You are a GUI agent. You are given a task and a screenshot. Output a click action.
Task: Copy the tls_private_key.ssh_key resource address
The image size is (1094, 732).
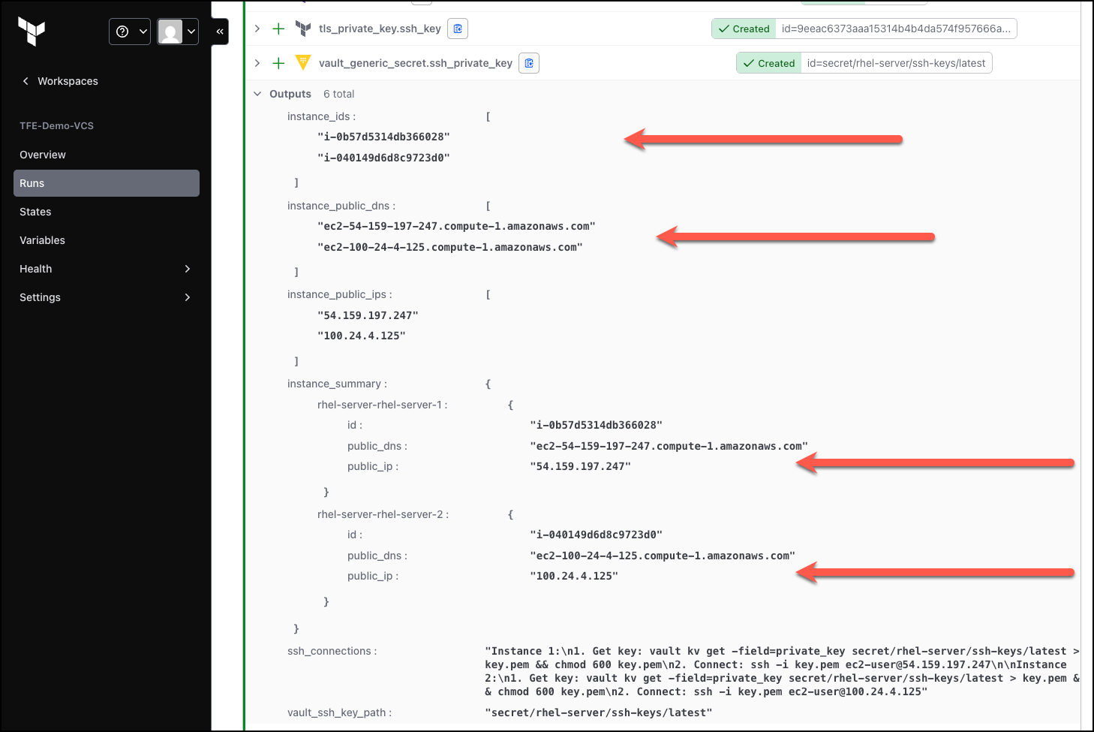click(x=458, y=29)
